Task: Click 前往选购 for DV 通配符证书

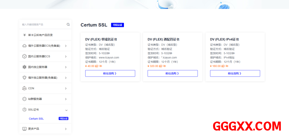Action: 172,73
